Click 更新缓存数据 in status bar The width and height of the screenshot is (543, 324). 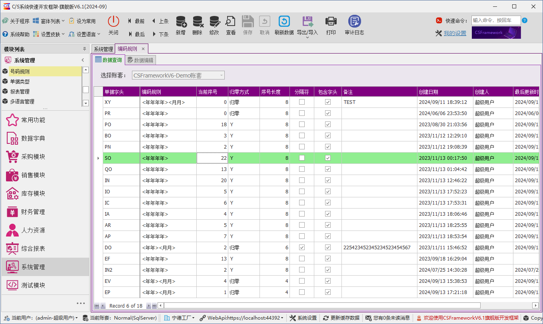[x=341, y=318]
